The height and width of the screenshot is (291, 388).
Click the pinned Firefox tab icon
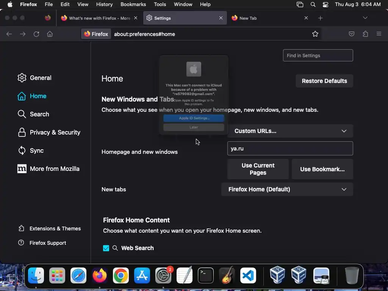point(48,18)
